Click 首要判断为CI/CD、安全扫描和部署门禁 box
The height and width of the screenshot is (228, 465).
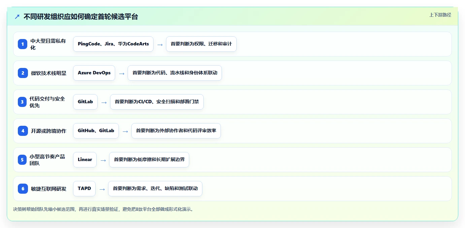click(157, 102)
